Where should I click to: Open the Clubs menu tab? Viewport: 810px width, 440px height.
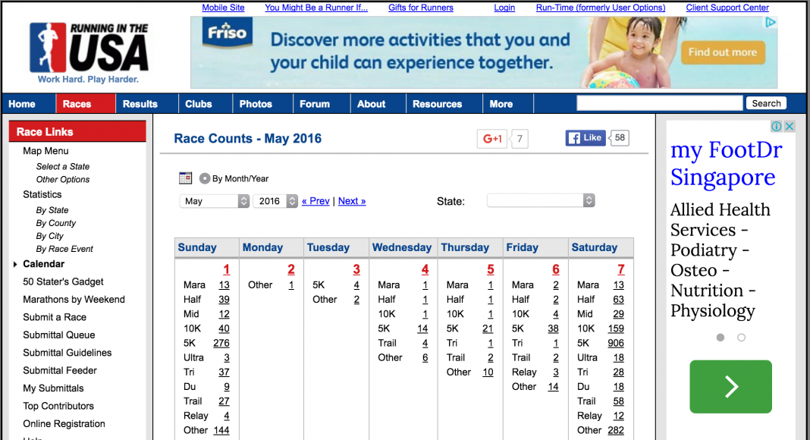tap(199, 104)
